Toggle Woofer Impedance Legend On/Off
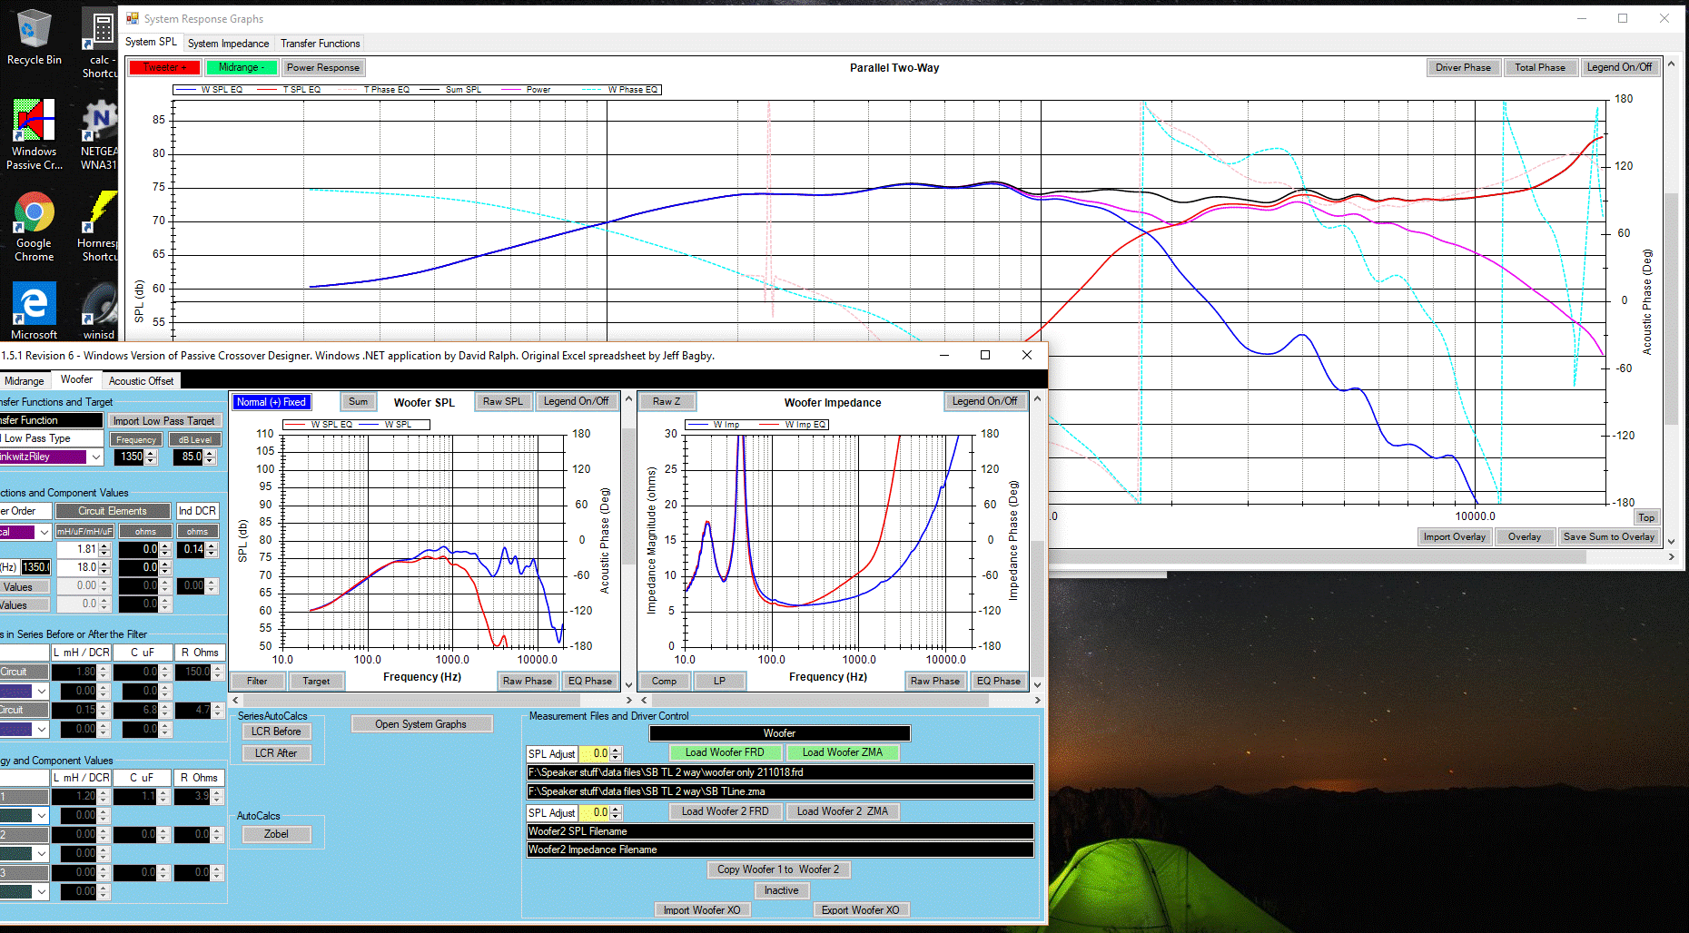The height and width of the screenshot is (933, 1689). coord(984,401)
